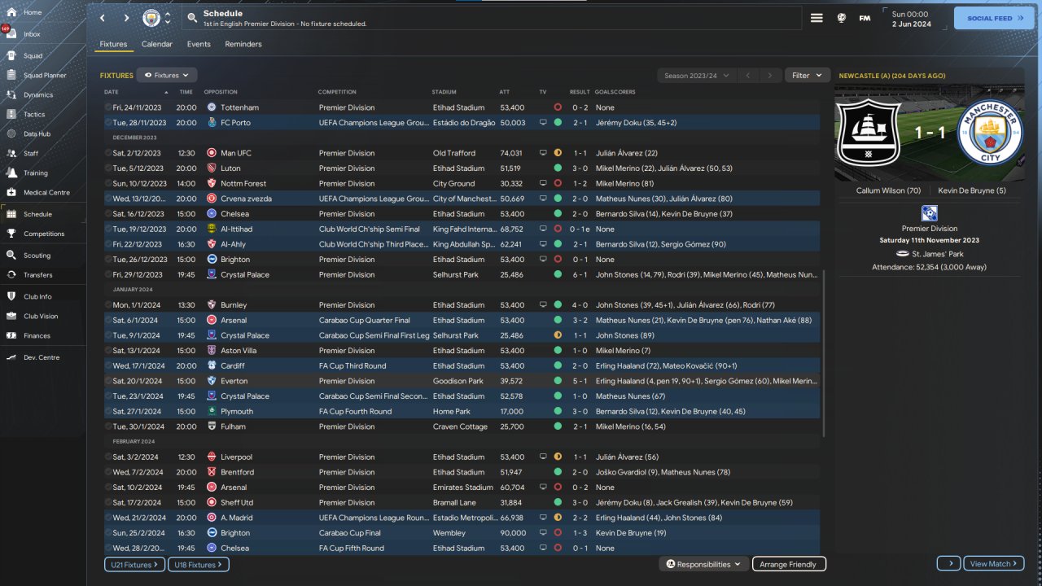
Task: Click the Premier Division logo in the match panel
Action: pos(930,213)
